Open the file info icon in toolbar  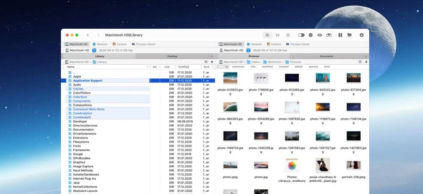coord(310,35)
